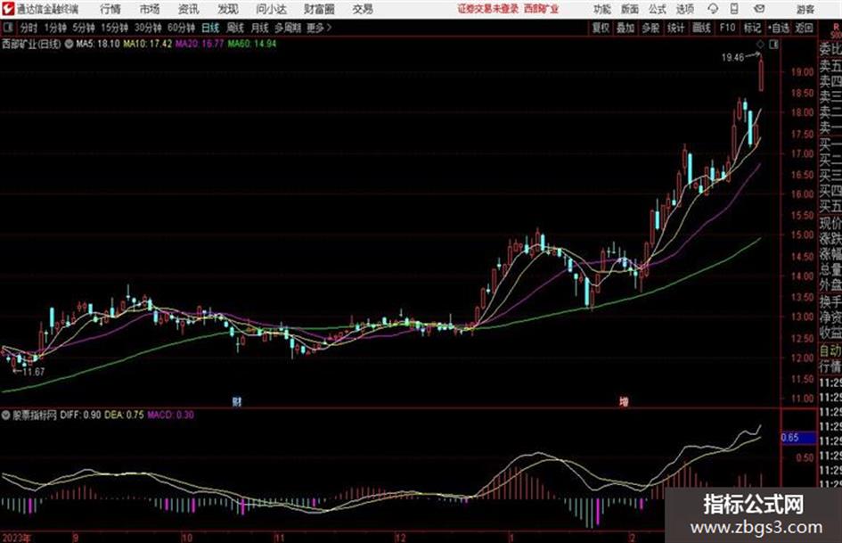Click the MA60: 14.94 value
The width and height of the screenshot is (842, 543).
point(252,44)
